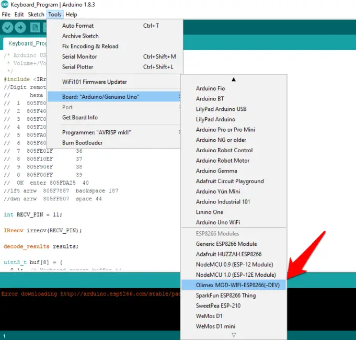356x340 pixels.
Task: Click Burn Bootloader
Action: pyautogui.click(x=82, y=143)
